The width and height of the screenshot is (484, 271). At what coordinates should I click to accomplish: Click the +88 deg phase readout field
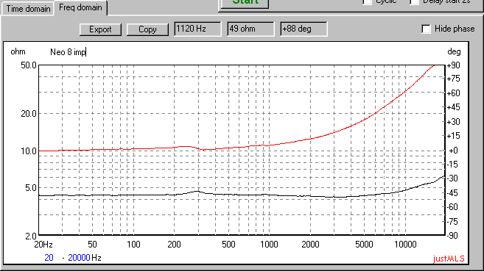point(304,29)
